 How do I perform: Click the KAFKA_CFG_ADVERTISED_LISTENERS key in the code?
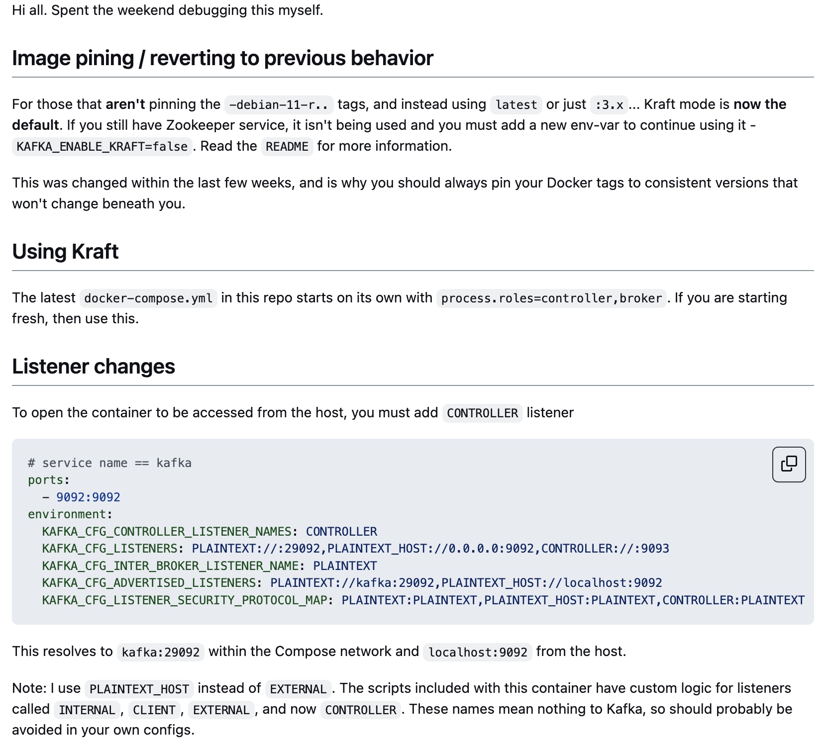(149, 583)
